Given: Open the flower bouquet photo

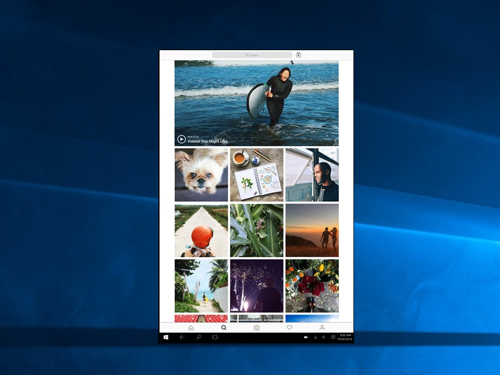Looking at the screenshot, I should pyautogui.click(x=312, y=285).
